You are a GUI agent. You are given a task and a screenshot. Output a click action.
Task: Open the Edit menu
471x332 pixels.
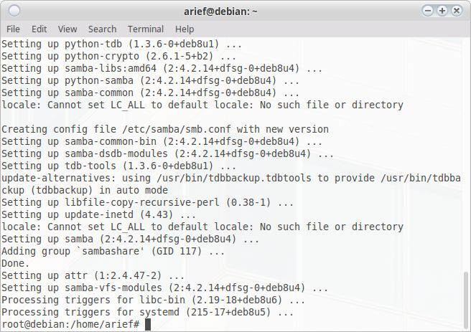(x=39, y=29)
